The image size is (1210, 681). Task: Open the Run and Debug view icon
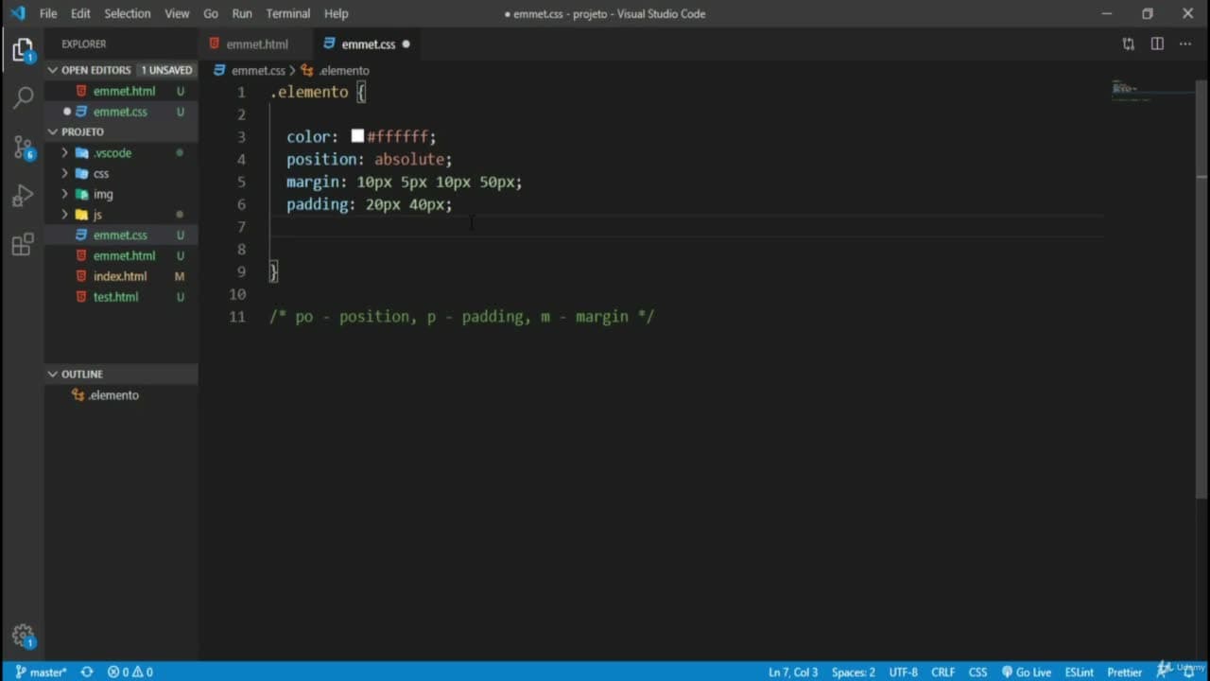23,196
